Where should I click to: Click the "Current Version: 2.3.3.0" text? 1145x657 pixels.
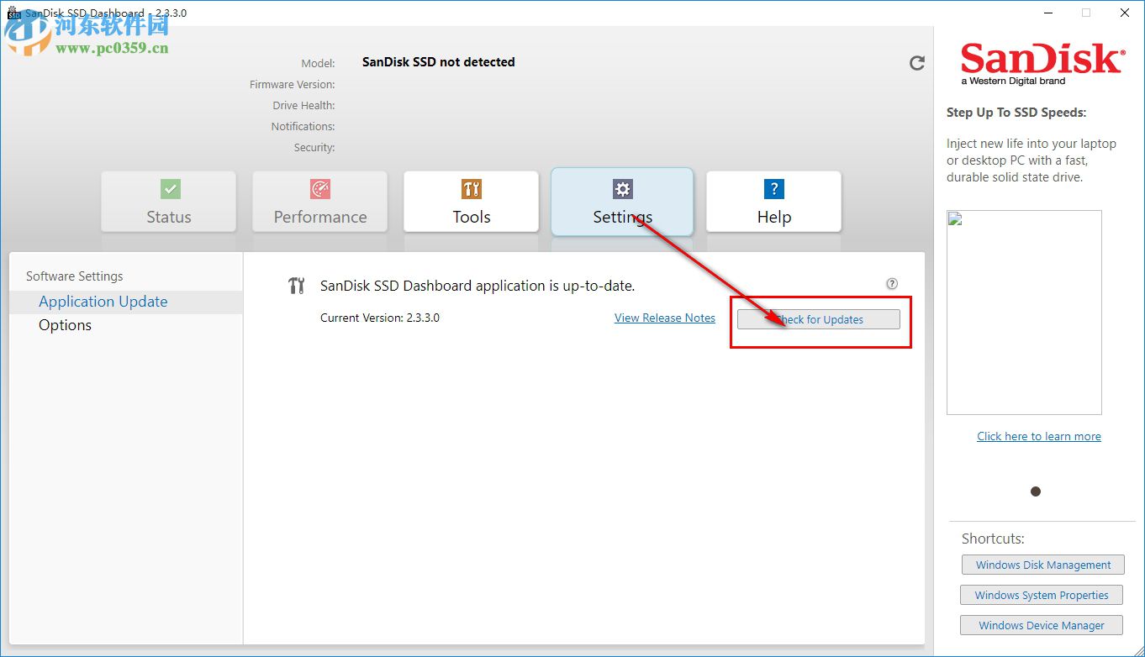click(x=380, y=318)
